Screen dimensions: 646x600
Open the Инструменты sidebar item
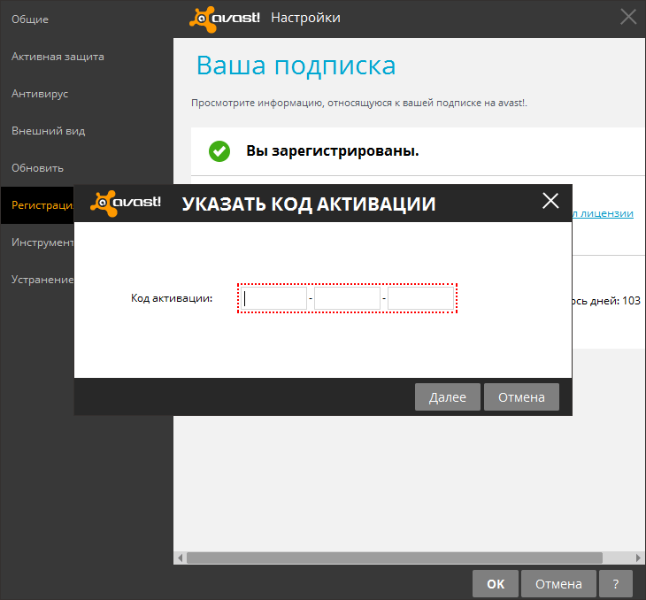(42, 242)
